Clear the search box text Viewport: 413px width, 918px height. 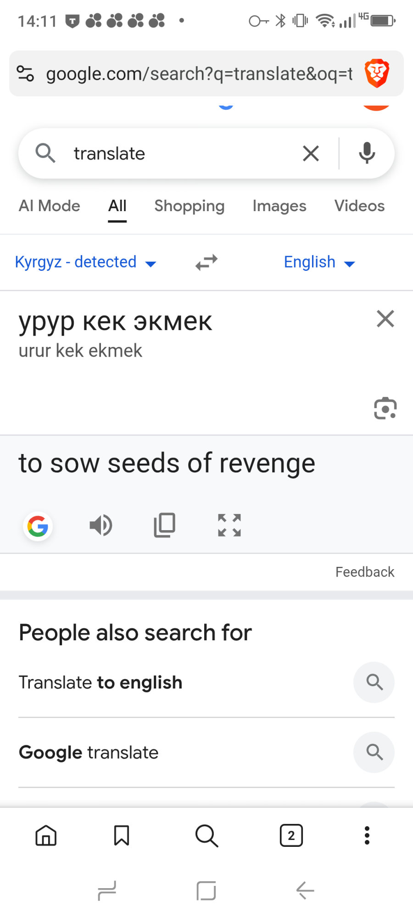point(311,153)
